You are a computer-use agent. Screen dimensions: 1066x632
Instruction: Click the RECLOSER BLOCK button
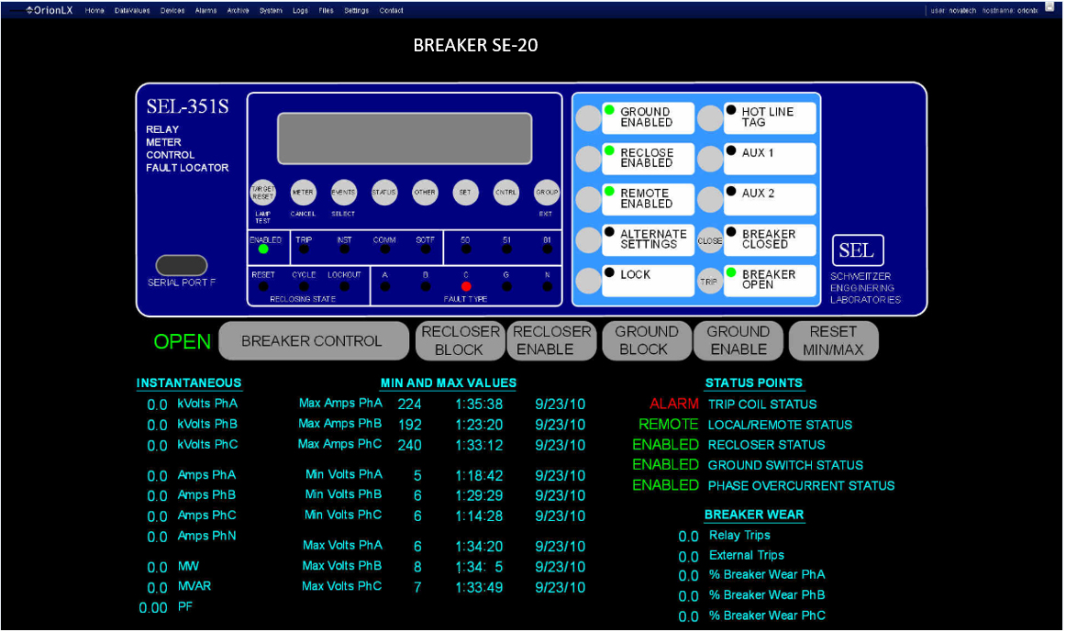pyautogui.click(x=459, y=340)
